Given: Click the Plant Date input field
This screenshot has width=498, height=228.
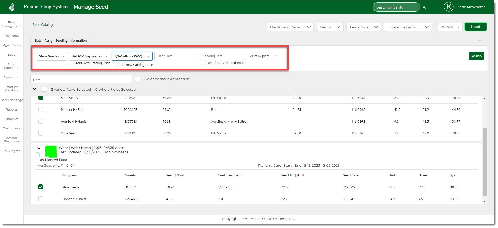Looking at the screenshot, I should (176, 56).
